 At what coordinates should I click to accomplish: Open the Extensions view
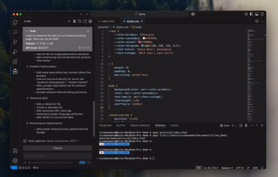(15, 62)
